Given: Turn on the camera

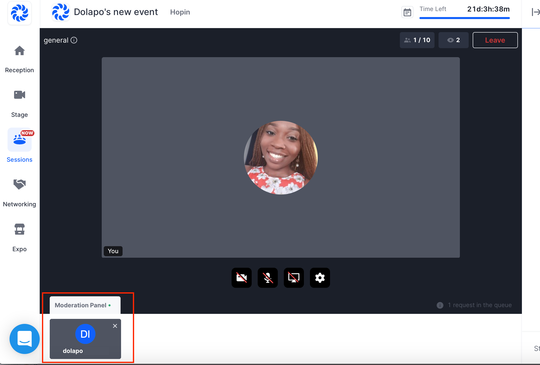Looking at the screenshot, I should [242, 278].
